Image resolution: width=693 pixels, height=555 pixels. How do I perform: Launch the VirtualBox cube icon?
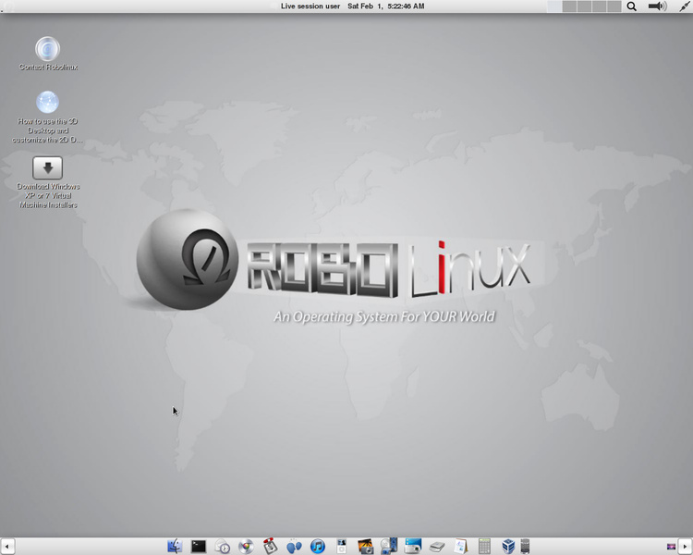508,546
